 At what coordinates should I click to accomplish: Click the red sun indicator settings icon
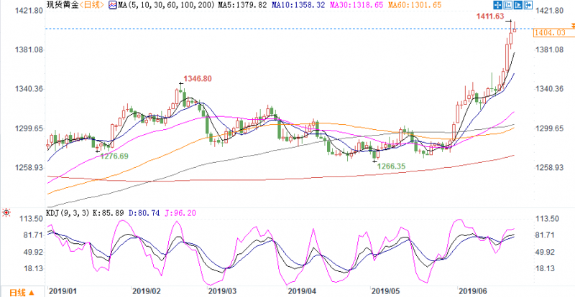6,212
